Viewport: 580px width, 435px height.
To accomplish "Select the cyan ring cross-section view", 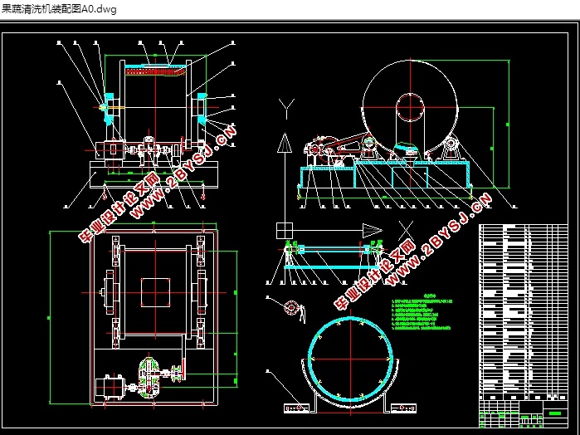I will 350,359.
